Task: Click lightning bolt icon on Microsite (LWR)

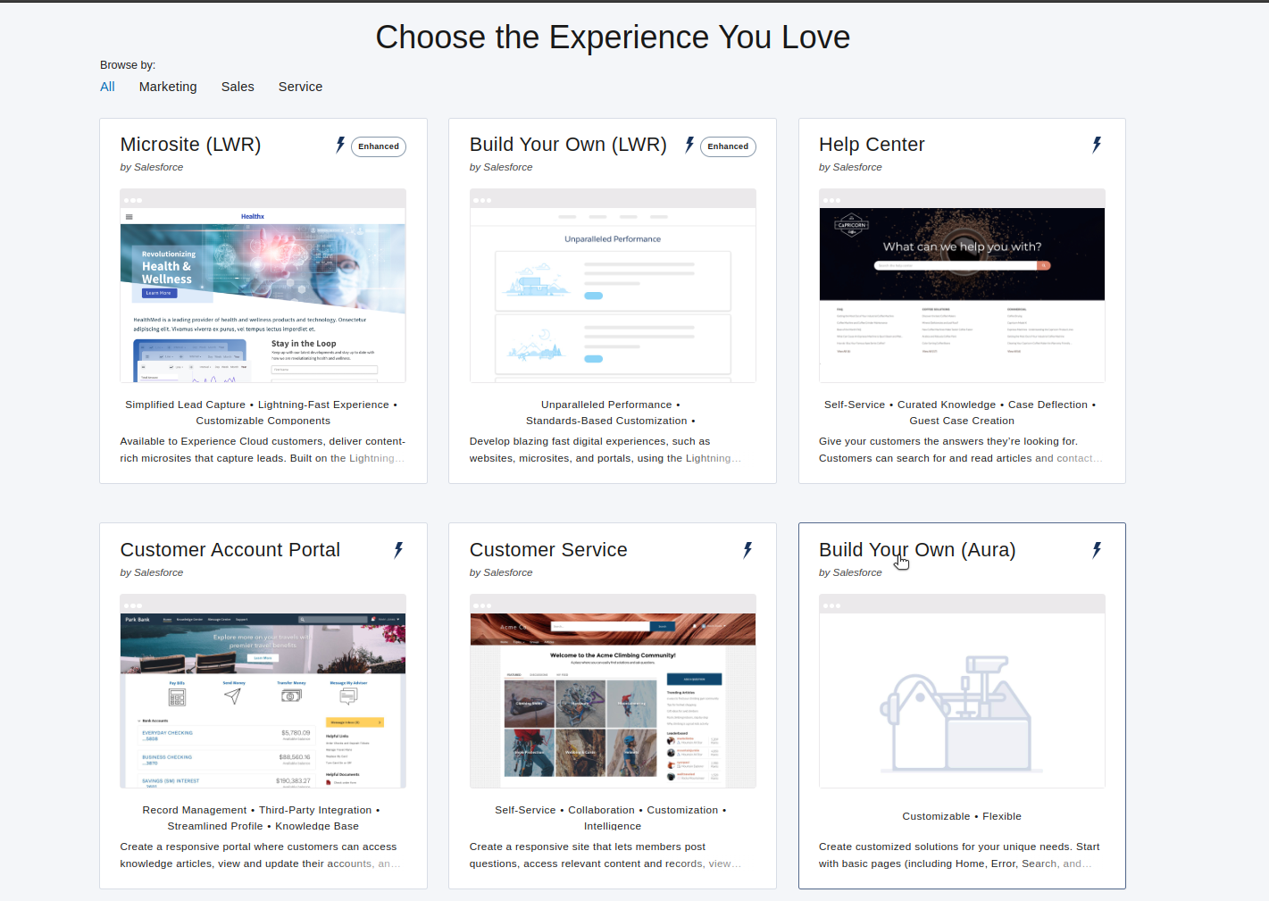Action: pyautogui.click(x=340, y=145)
